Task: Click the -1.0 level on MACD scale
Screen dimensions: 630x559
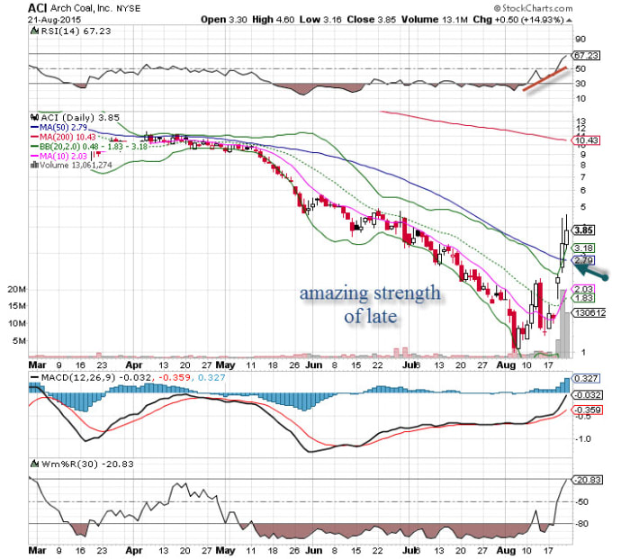Action: pos(582,439)
